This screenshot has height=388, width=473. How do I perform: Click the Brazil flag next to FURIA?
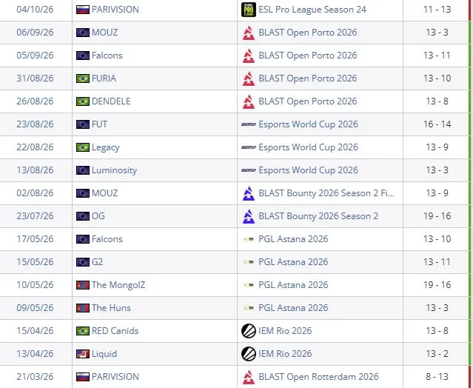coord(83,78)
